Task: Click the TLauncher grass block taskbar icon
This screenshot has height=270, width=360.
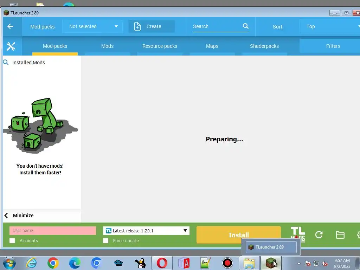Action: [271, 263]
